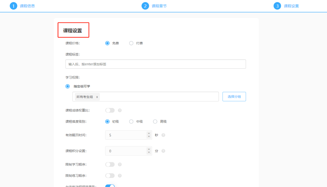Viewport: 327px width, 187px height.
Task: Select 中级 course difficulty
Action: (131, 121)
